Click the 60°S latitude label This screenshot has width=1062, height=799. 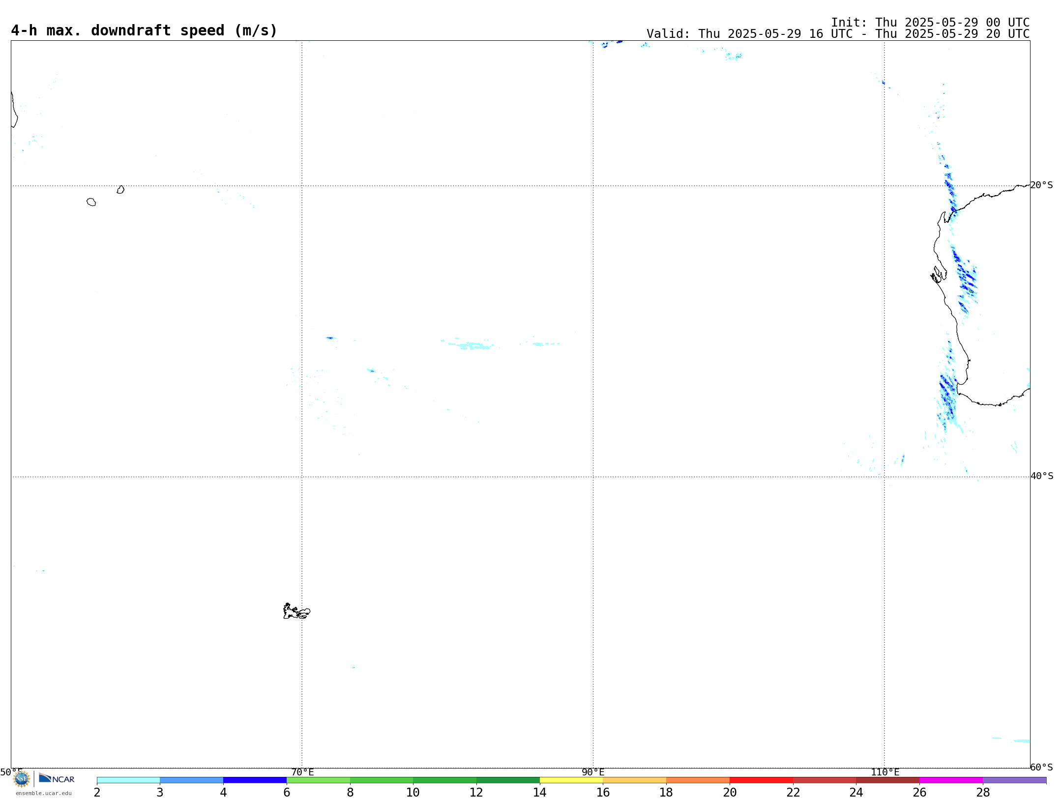click(x=1041, y=767)
